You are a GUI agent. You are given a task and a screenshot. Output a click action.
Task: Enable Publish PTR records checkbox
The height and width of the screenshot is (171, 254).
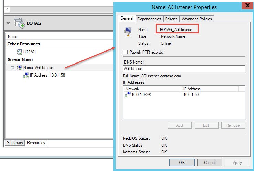pos(125,52)
